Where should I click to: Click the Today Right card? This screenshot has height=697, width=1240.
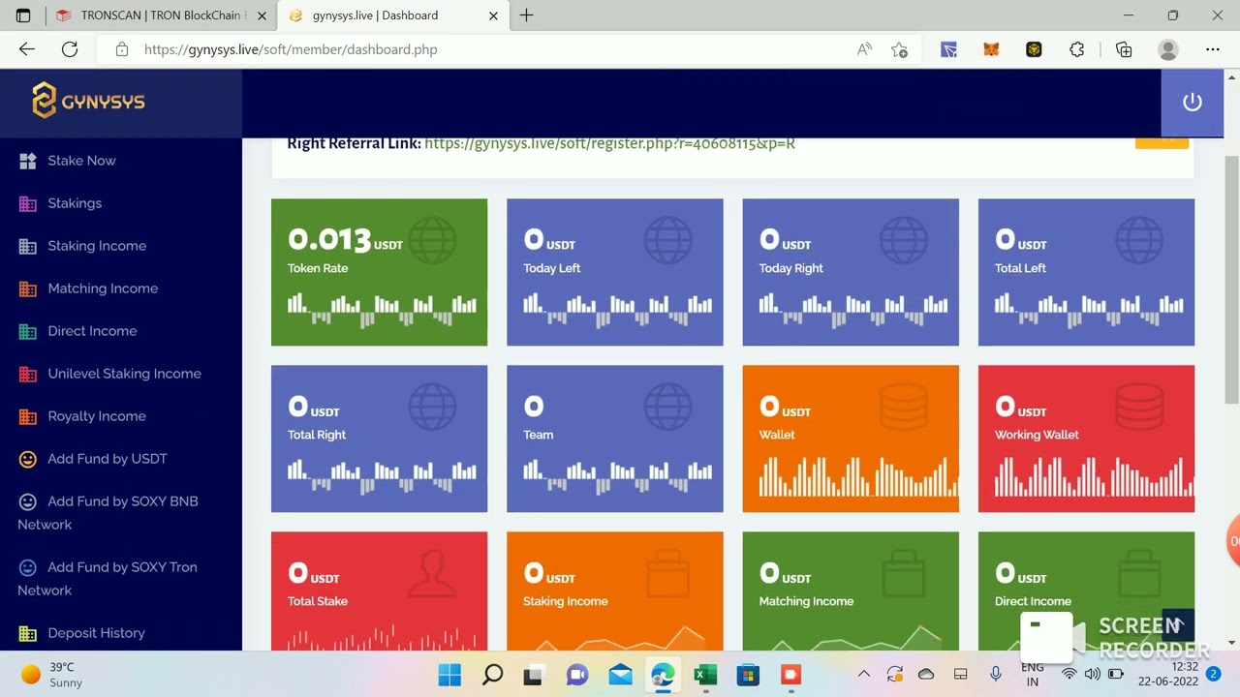pyautogui.click(x=851, y=272)
